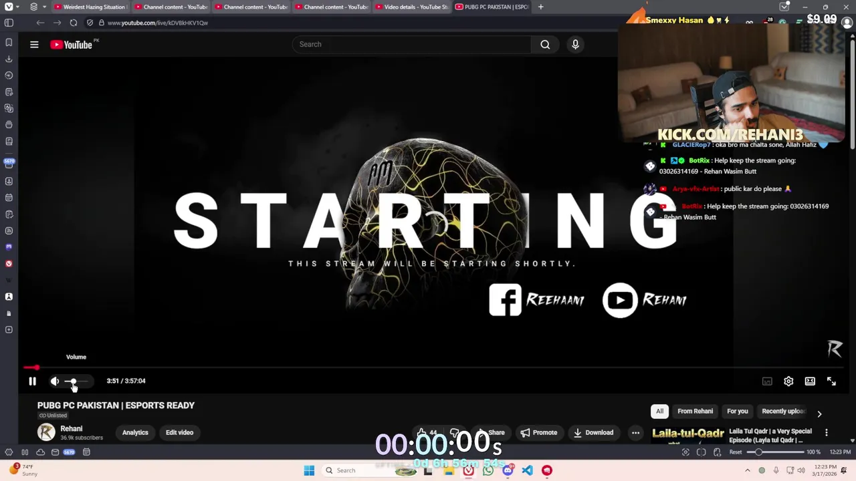Viewport: 856px width, 481px height.
Task: Select the PUBG PC PAKISTAN browser tab
Action: [x=492, y=7]
